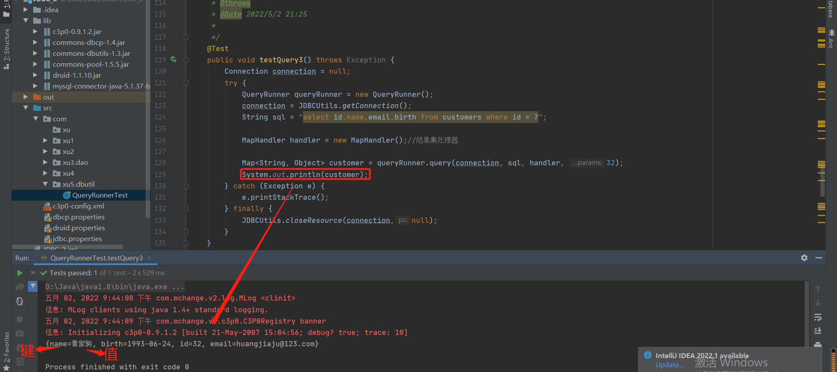Screen dimensions: 837x372
Task: Click the memory indicator bar
Action: tap(834, 360)
